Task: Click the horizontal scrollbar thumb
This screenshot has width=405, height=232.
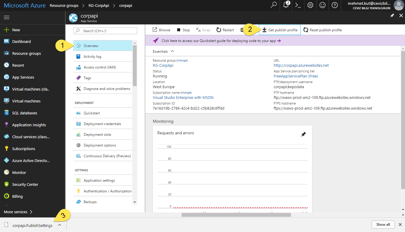Action: point(236,215)
